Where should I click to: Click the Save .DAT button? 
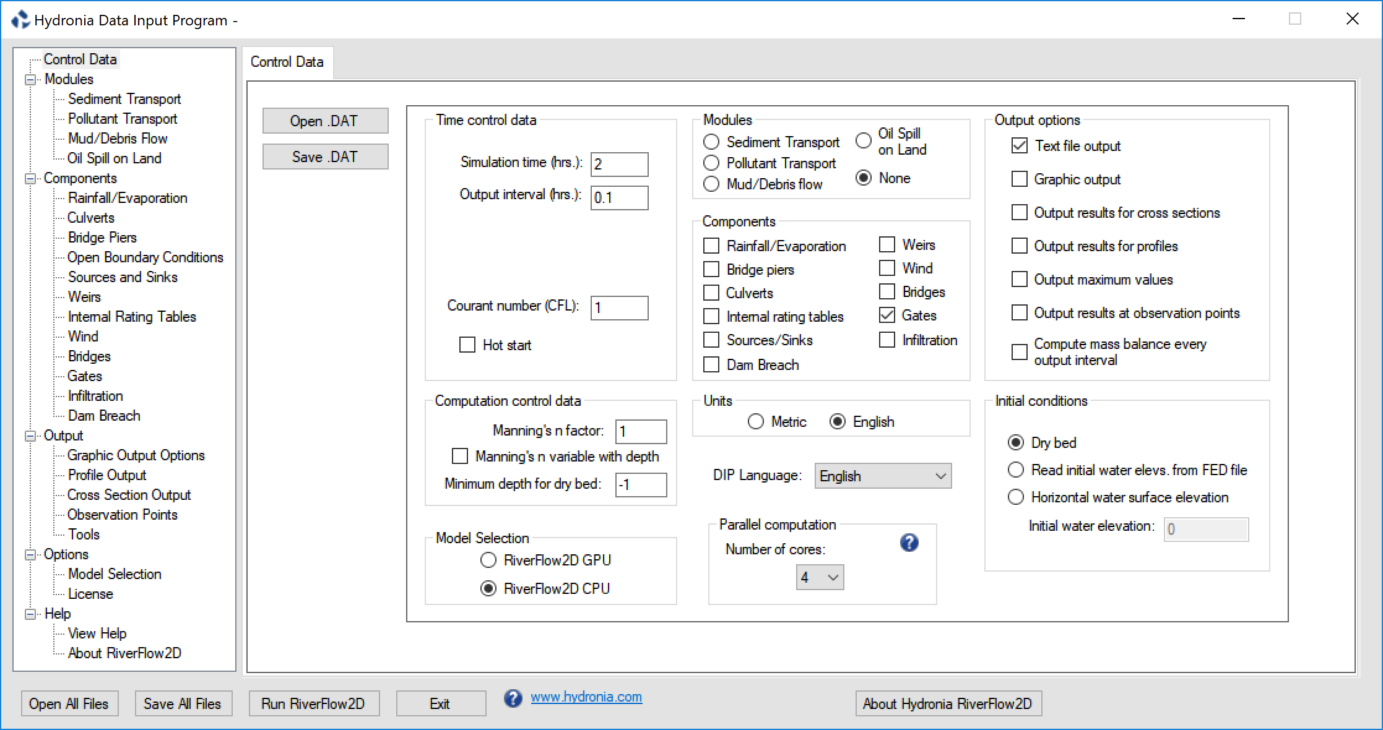(x=326, y=157)
